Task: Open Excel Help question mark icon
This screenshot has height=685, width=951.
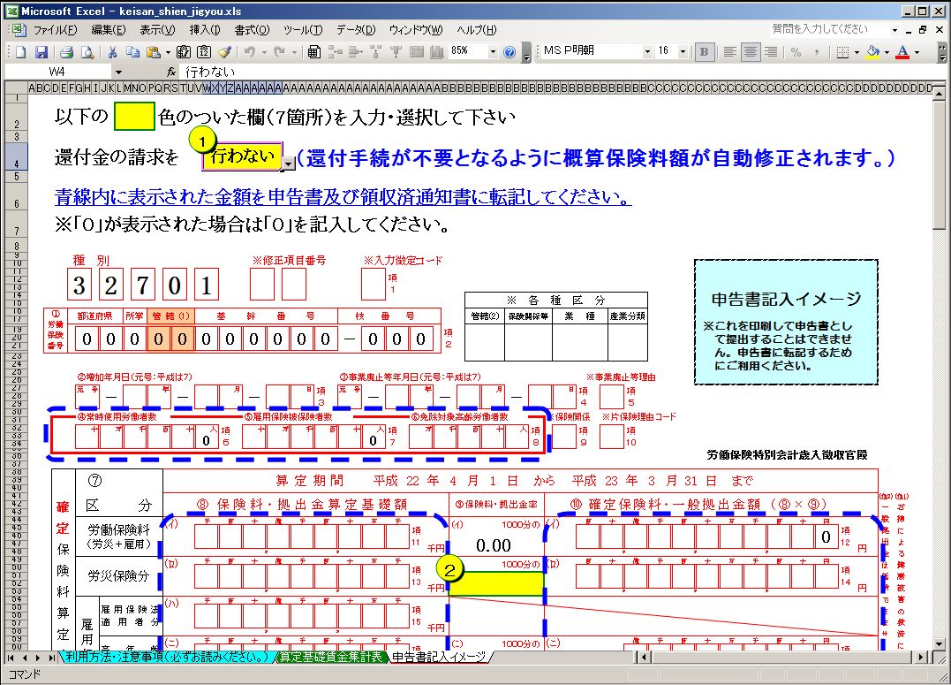Action: pos(509,51)
